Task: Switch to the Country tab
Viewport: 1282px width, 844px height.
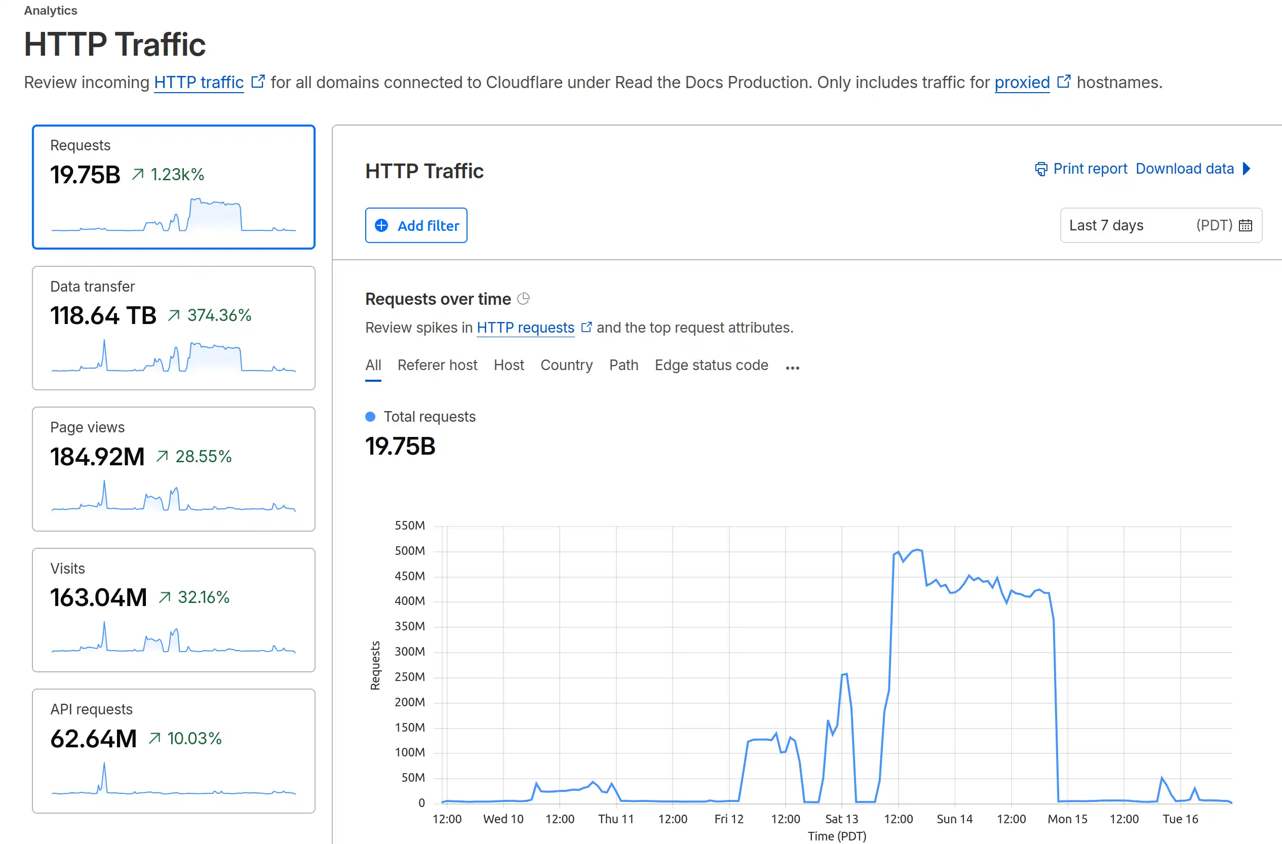Action: pos(566,365)
